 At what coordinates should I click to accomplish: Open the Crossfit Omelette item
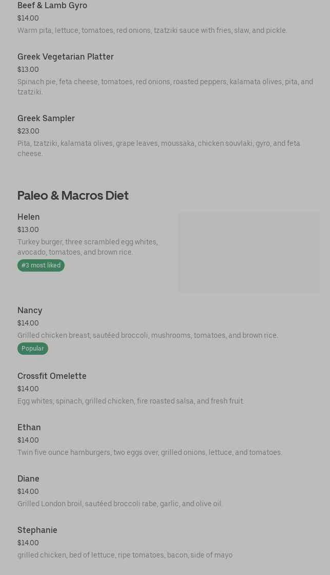(52, 376)
